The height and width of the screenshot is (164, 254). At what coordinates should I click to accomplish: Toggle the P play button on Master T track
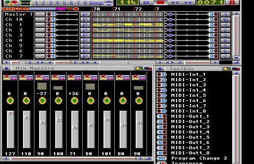point(85,14)
